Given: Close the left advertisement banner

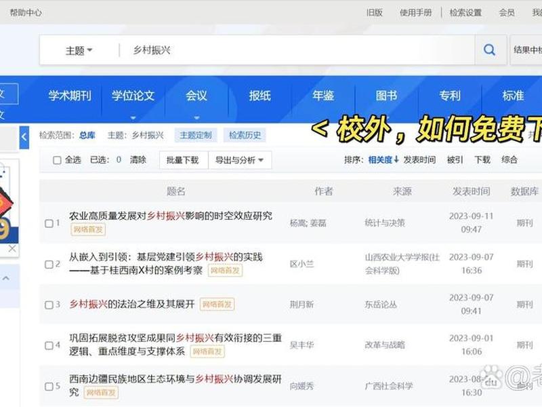Looking at the screenshot, I should (12, 248).
